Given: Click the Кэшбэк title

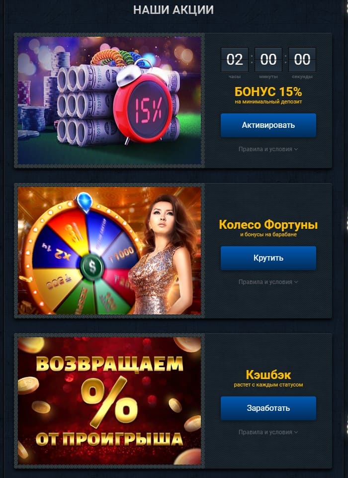Looking at the screenshot, I should tap(268, 375).
